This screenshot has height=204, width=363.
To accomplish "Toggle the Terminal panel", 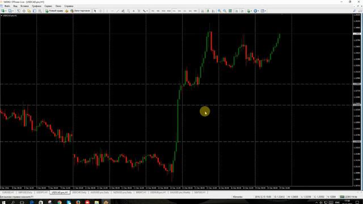I will point(35,11).
